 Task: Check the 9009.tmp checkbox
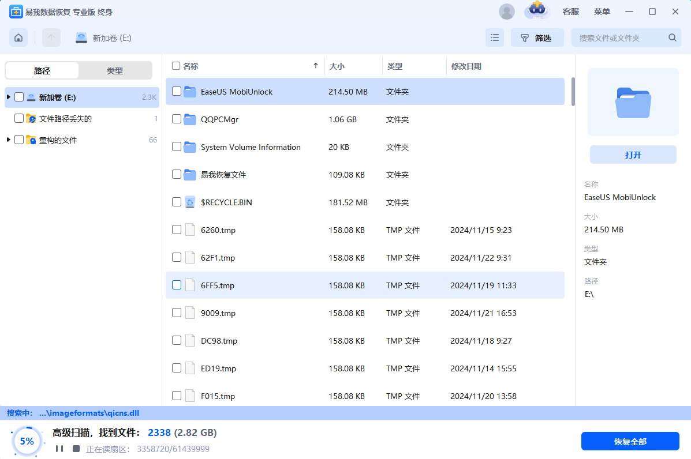tap(176, 313)
